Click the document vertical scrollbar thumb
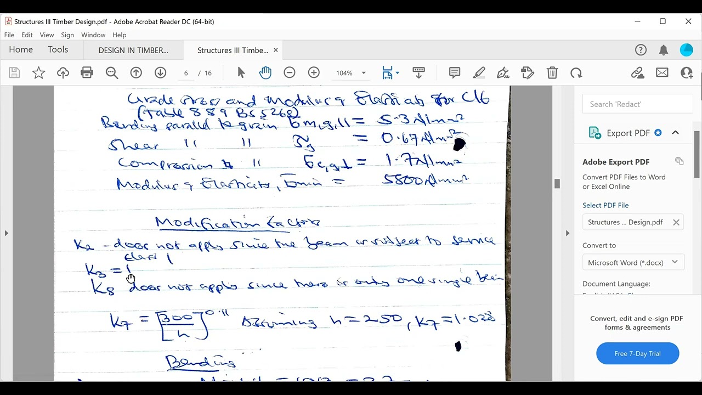Viewport: 702px width, 395px height. (557, 184)
